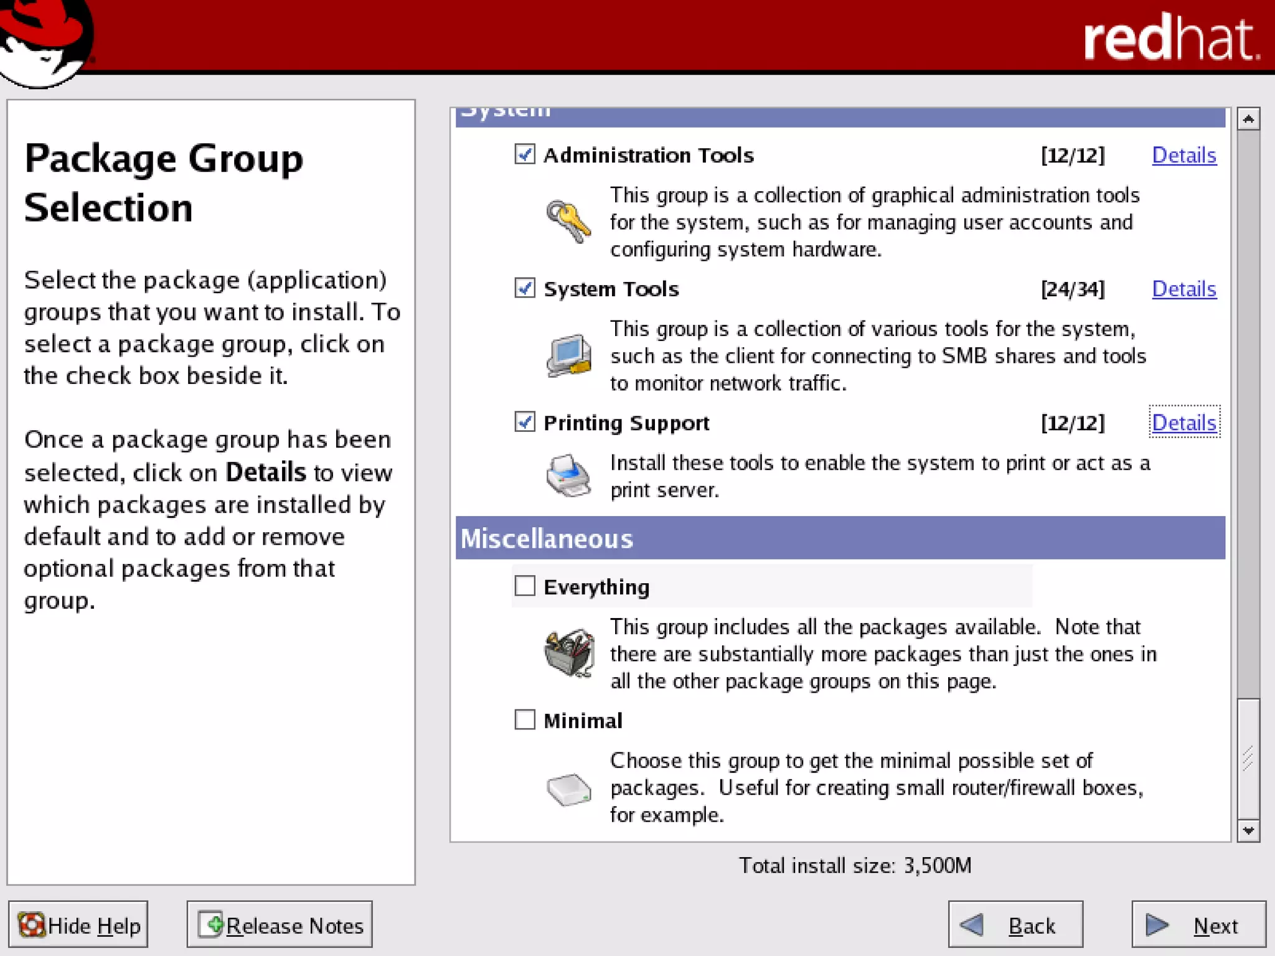The image size is (1275, 956).
Task: Click the Red Hat shadowman logo
Action: (x=45, y=41)
